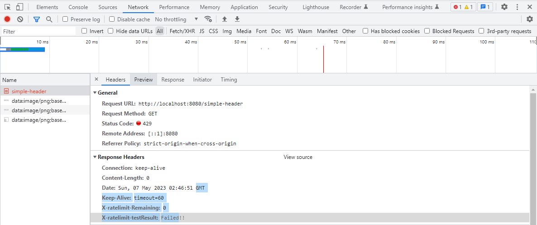Check the Invert filter checkbox
The width and height of the screenshot is (537, 225).
(84, 31)
